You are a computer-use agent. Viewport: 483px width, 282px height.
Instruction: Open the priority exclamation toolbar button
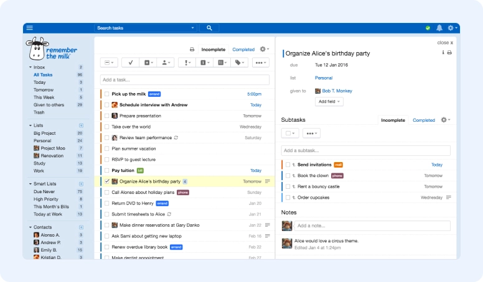[x=187, y=63]
